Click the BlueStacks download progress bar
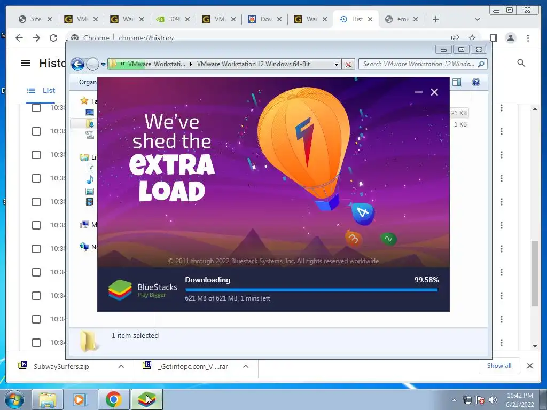 [311, 289]
